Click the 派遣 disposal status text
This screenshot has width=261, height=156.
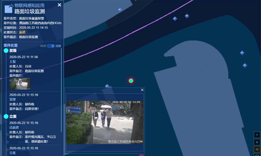(x=22, y=32)
